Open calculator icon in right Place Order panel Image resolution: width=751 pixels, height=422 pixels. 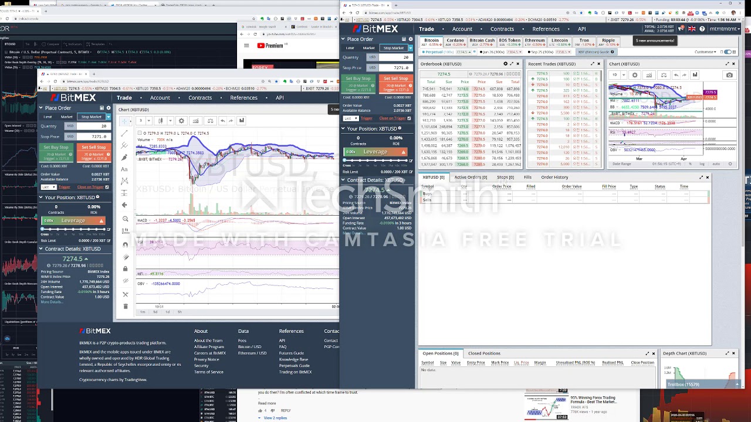[402, 39]
